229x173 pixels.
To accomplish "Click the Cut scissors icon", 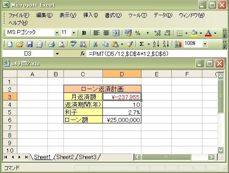I will coord(95,44).
